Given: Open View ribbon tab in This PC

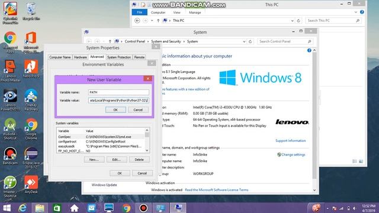Looking at the screenshot, I should tap(176, 12).
